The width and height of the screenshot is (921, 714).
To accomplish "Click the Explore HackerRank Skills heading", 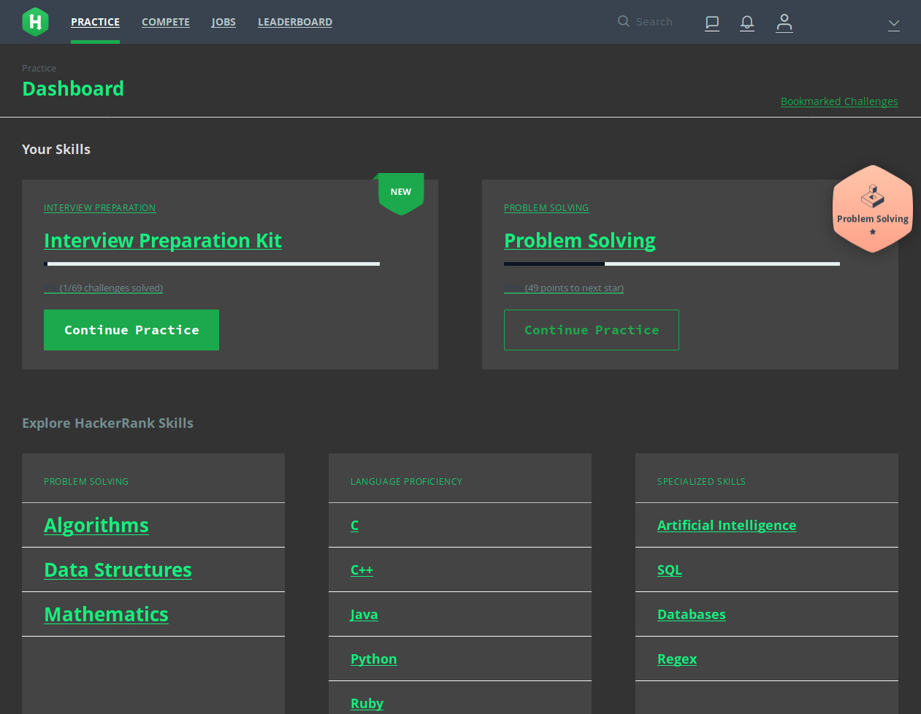I will (x=107, y=423).
